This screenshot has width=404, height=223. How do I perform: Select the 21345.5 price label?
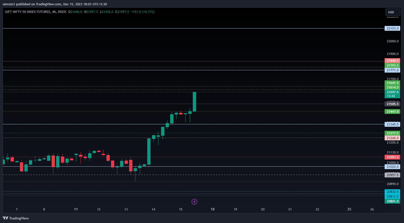(392, 124)
